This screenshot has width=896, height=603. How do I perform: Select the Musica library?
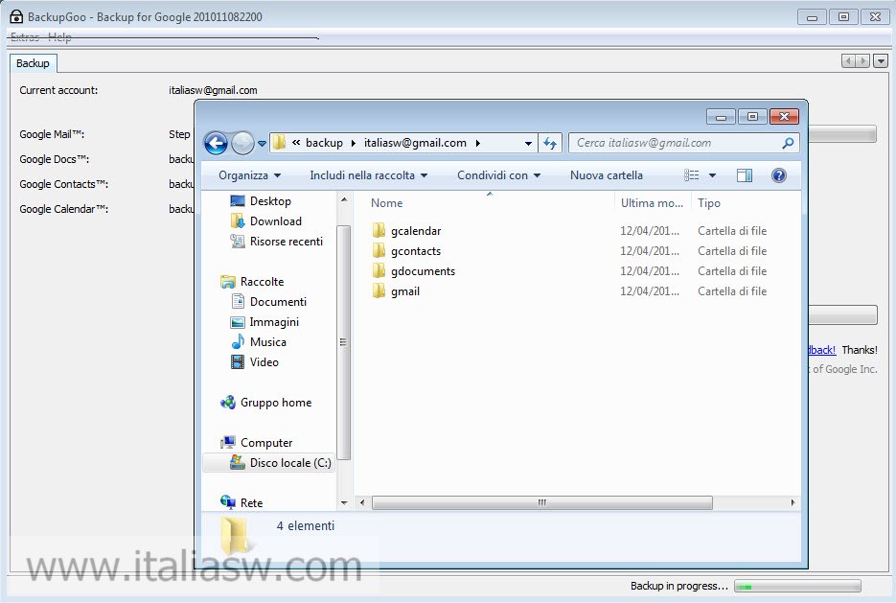tap(259, 342)
